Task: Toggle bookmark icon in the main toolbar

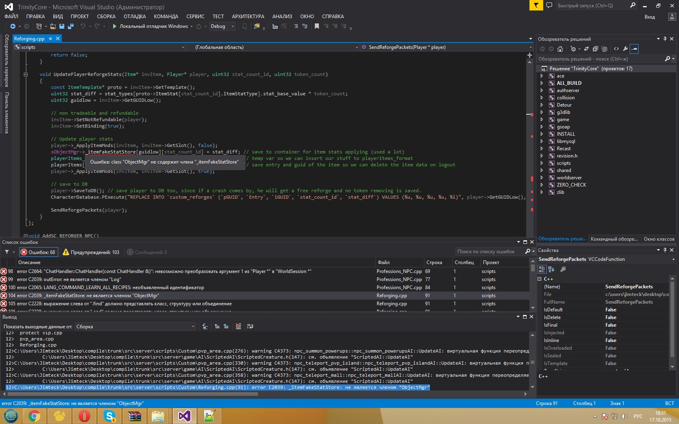Action: (317, 26)
